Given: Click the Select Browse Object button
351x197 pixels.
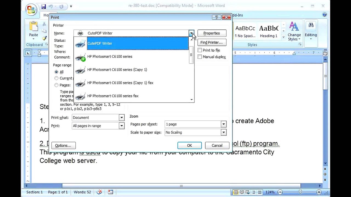Looking at the screenshot, I should click(325, 174).
